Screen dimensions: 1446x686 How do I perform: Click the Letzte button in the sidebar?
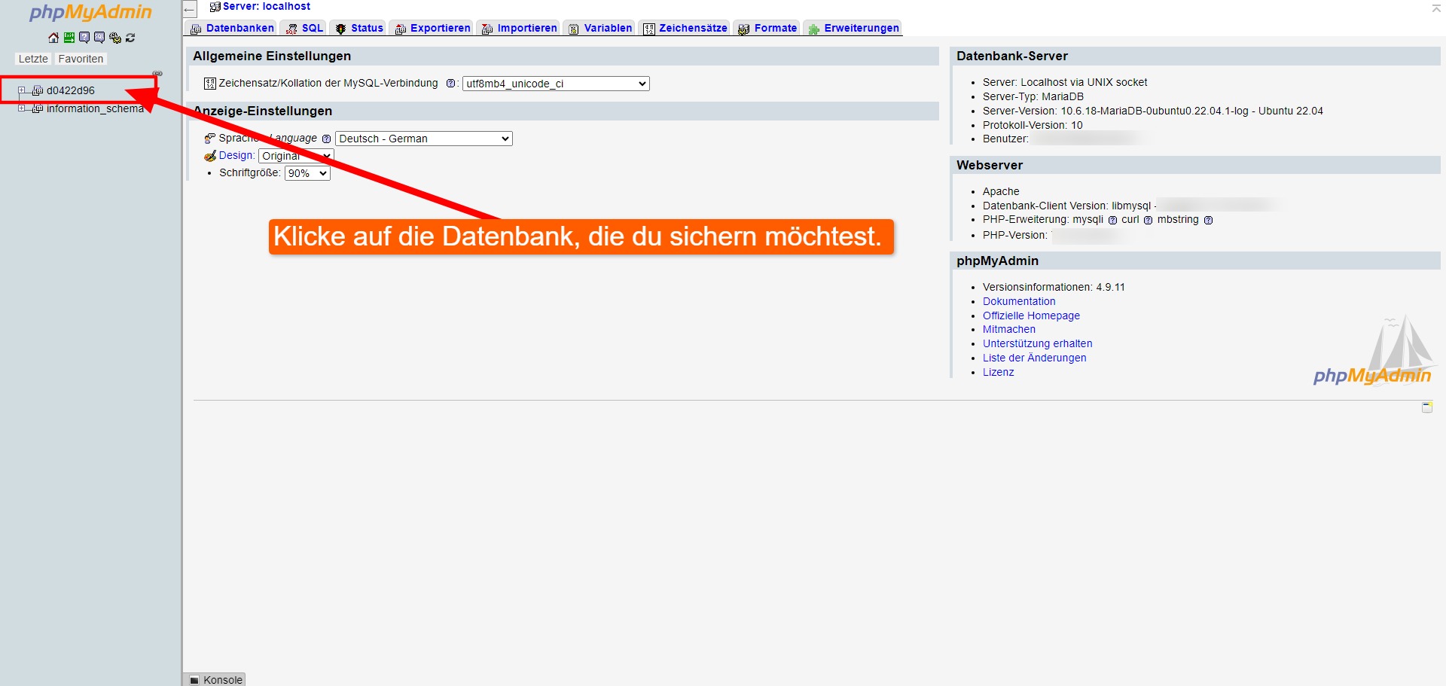(33, 59)
